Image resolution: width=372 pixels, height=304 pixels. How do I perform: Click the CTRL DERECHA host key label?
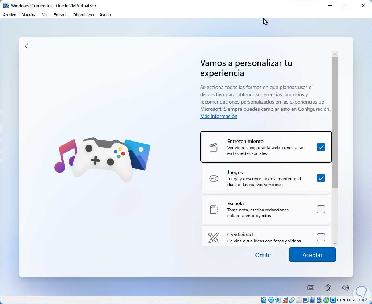pyautogui.click(x=350, y=300)
